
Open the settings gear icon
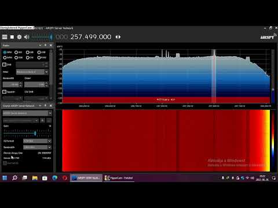19,37
